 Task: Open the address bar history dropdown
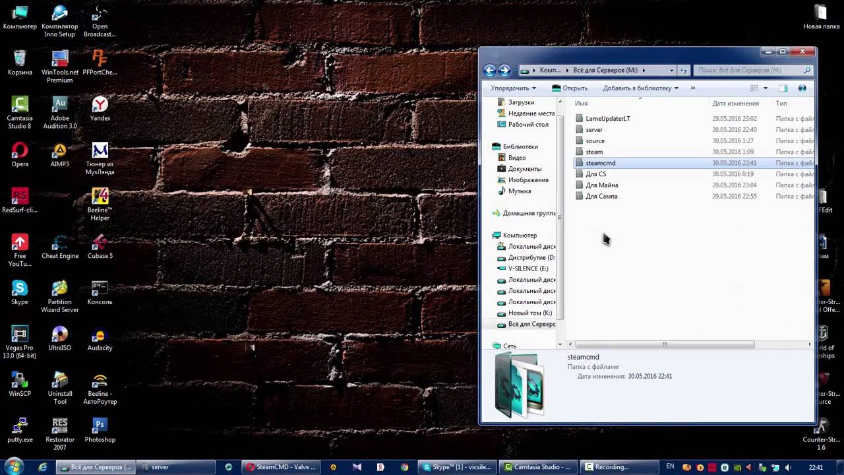tap(671, 70)
